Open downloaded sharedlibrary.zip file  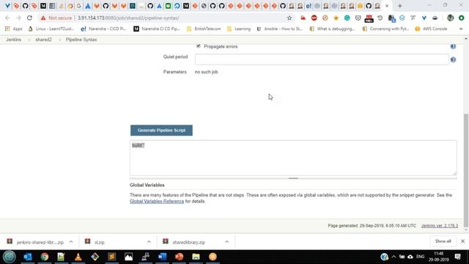pyautogui.click(x=184, y=242)
